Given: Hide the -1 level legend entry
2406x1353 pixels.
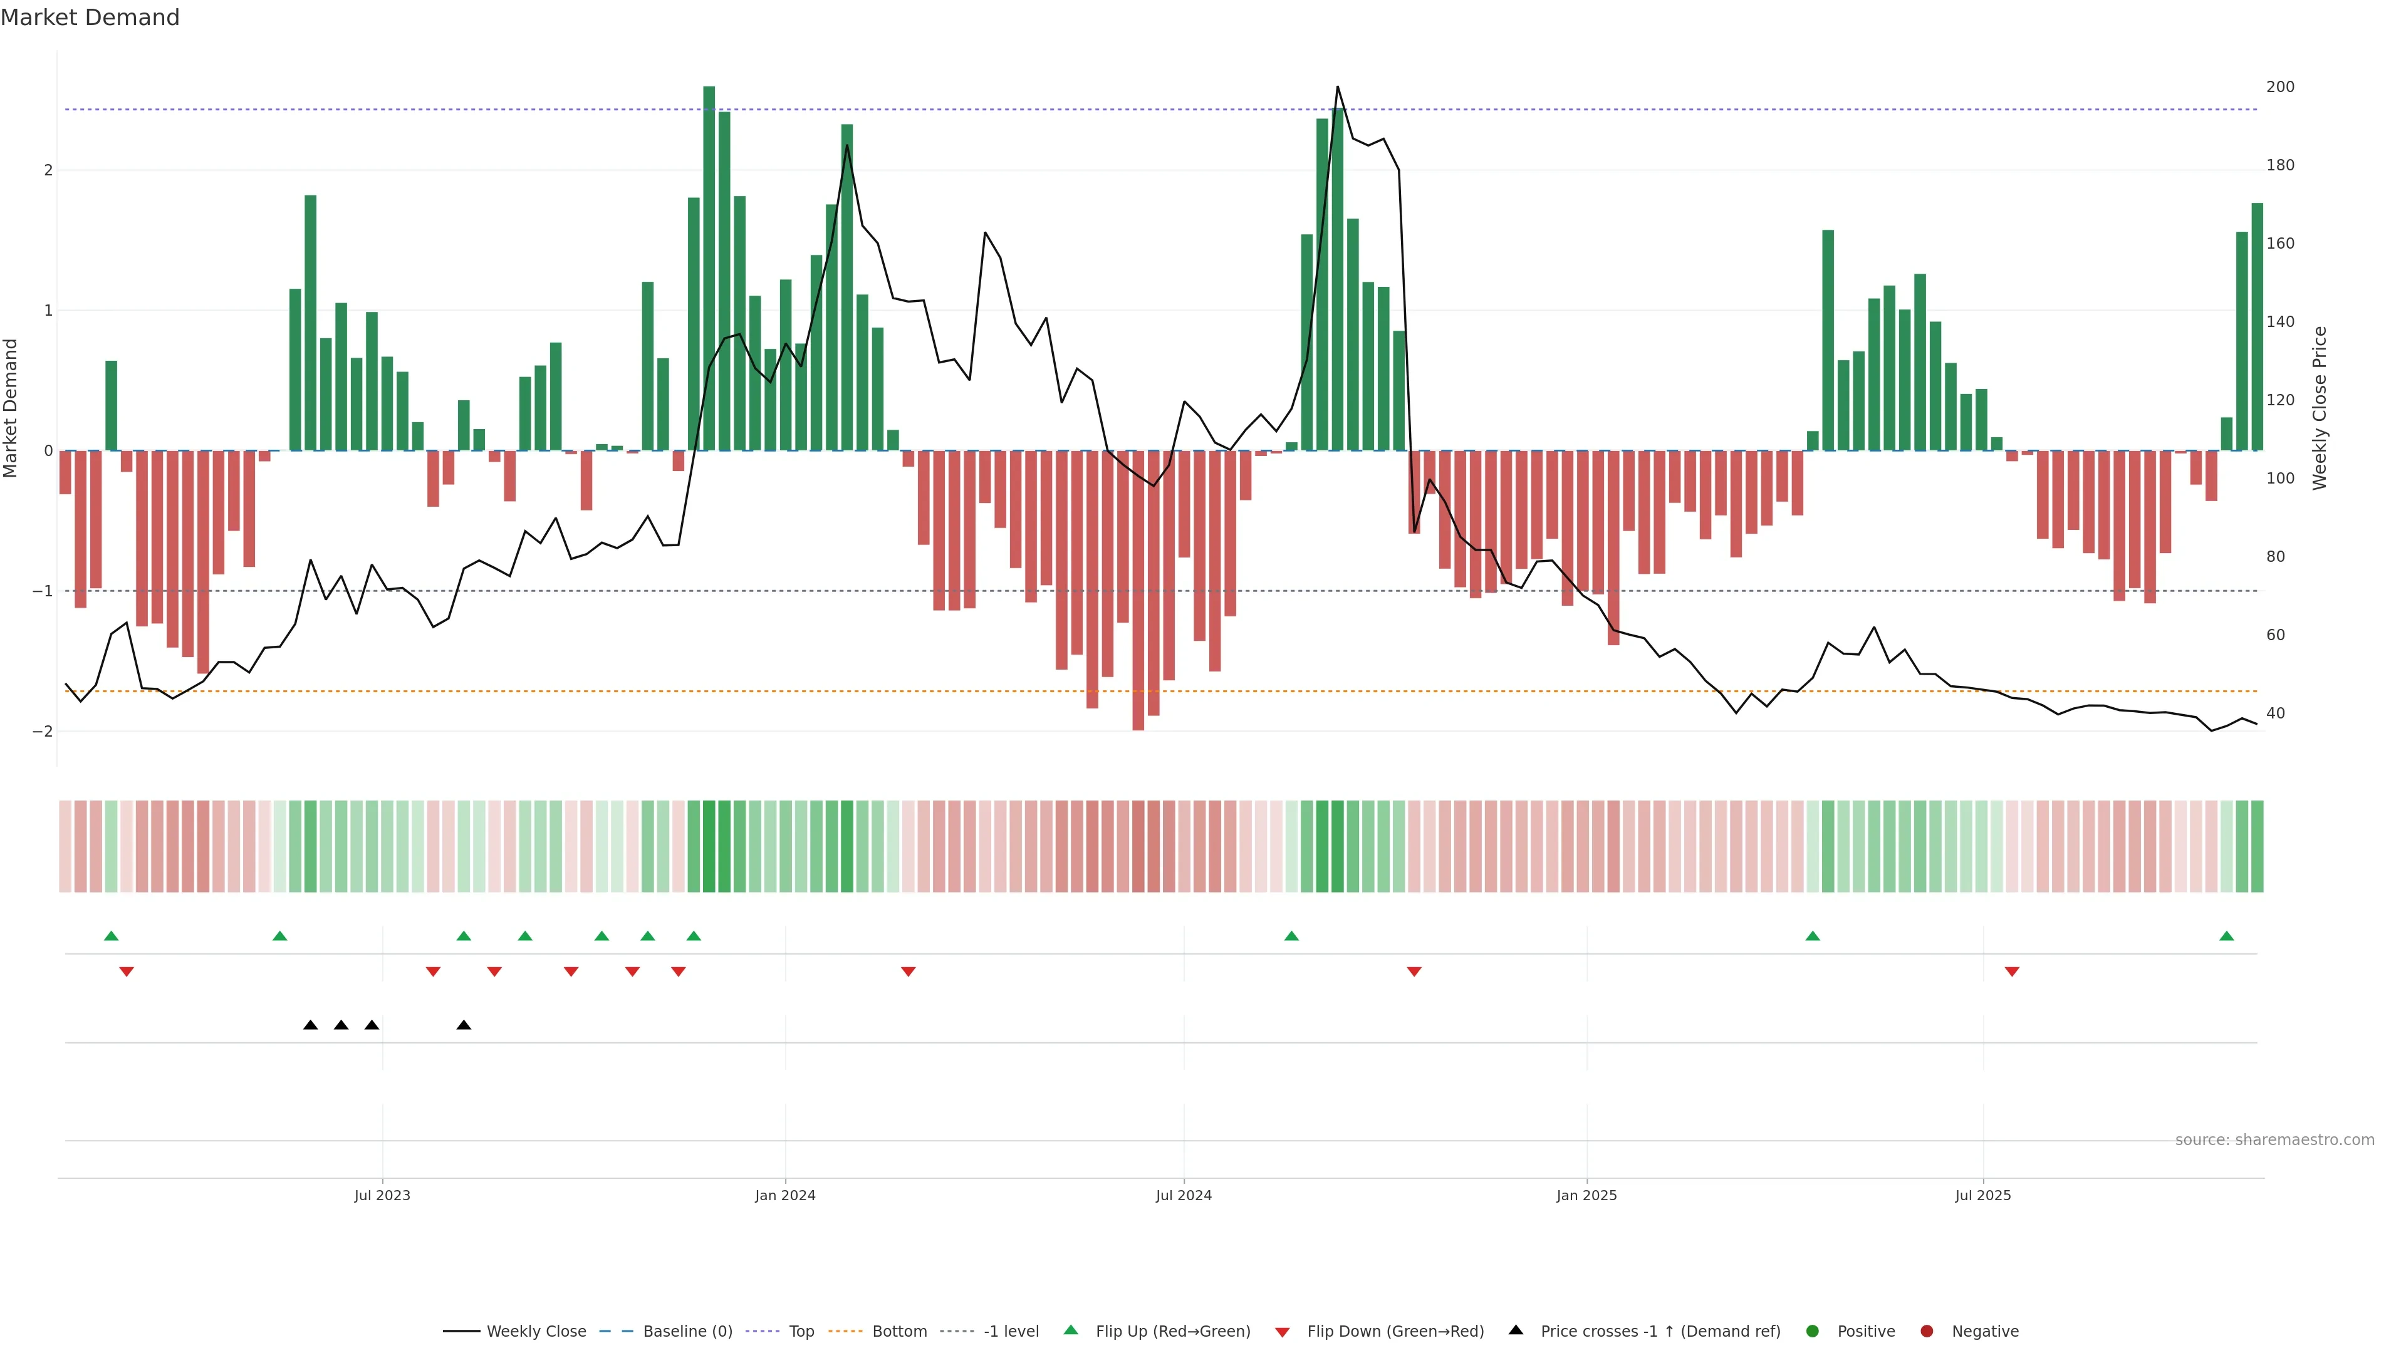Looking at the screenshot, I should [x=1011, y=1330].
